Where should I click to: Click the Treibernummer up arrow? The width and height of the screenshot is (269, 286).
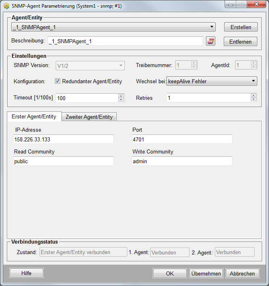pyautogui.click(x=194, y=63)
